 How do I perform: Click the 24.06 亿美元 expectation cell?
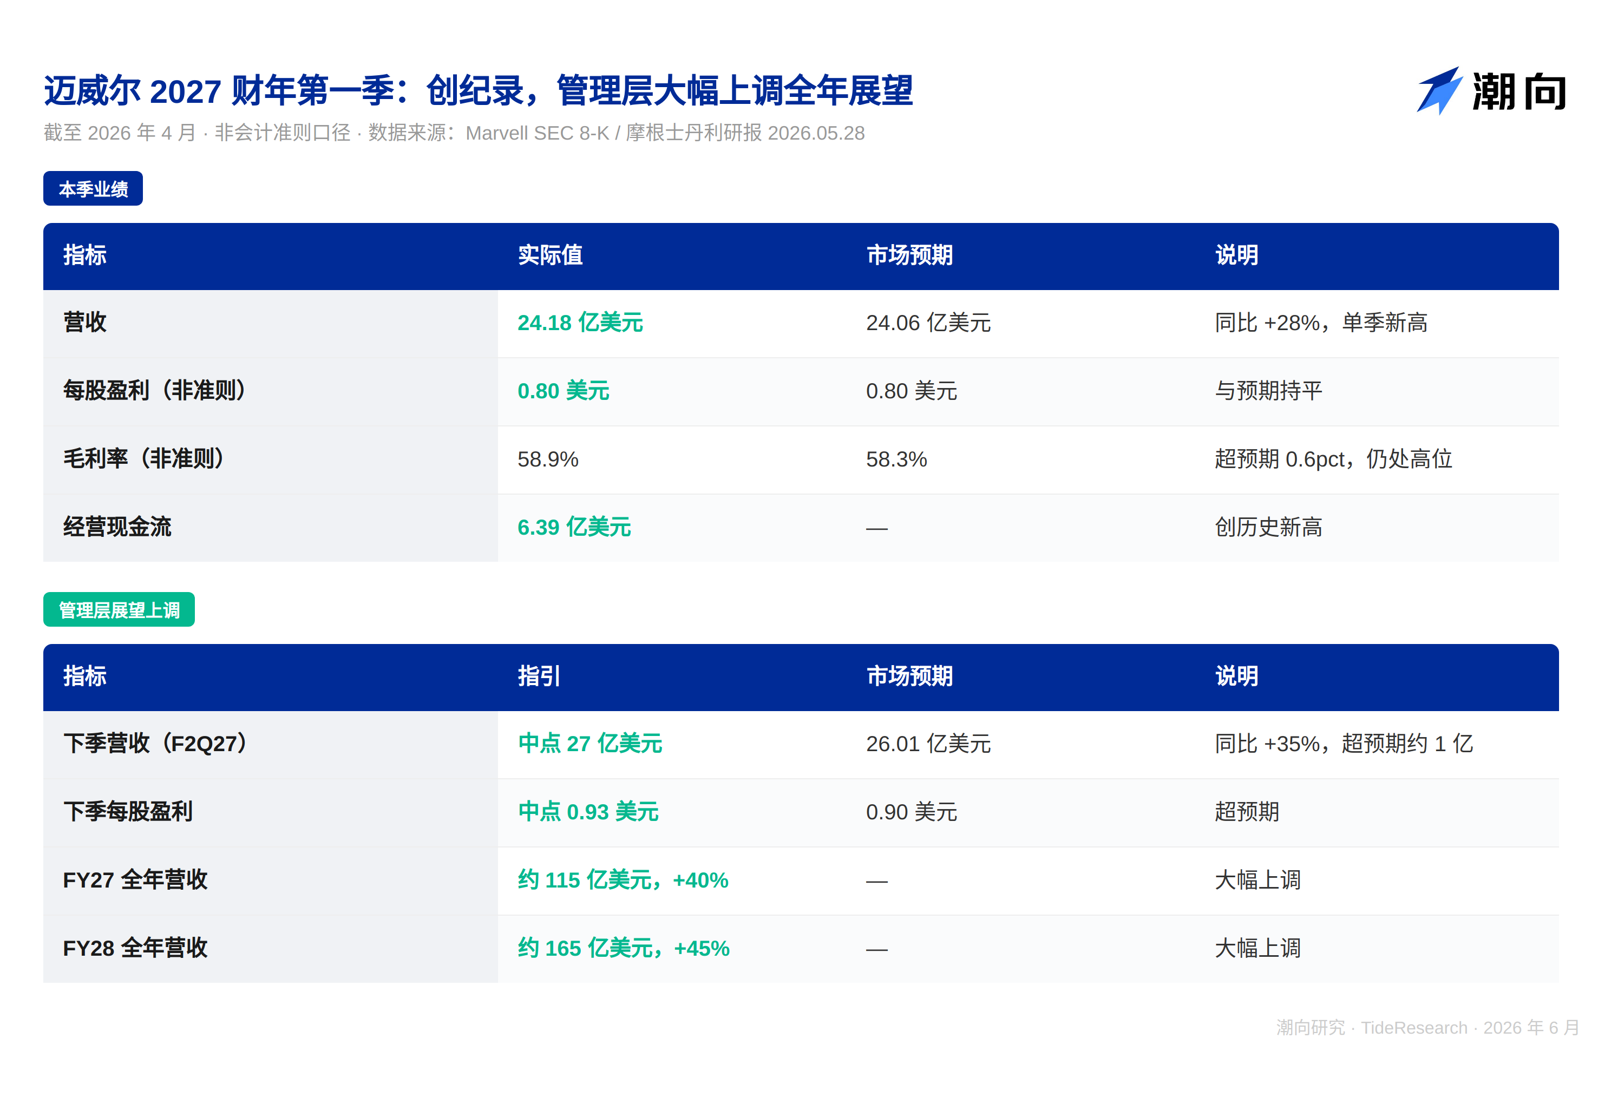click(929, 323)
